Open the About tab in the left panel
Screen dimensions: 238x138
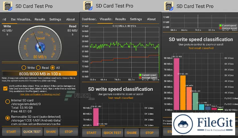(x=70, y=19)
